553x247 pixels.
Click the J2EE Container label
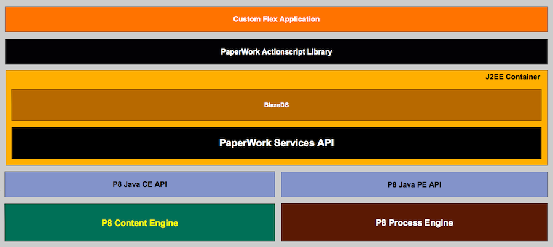512,77
